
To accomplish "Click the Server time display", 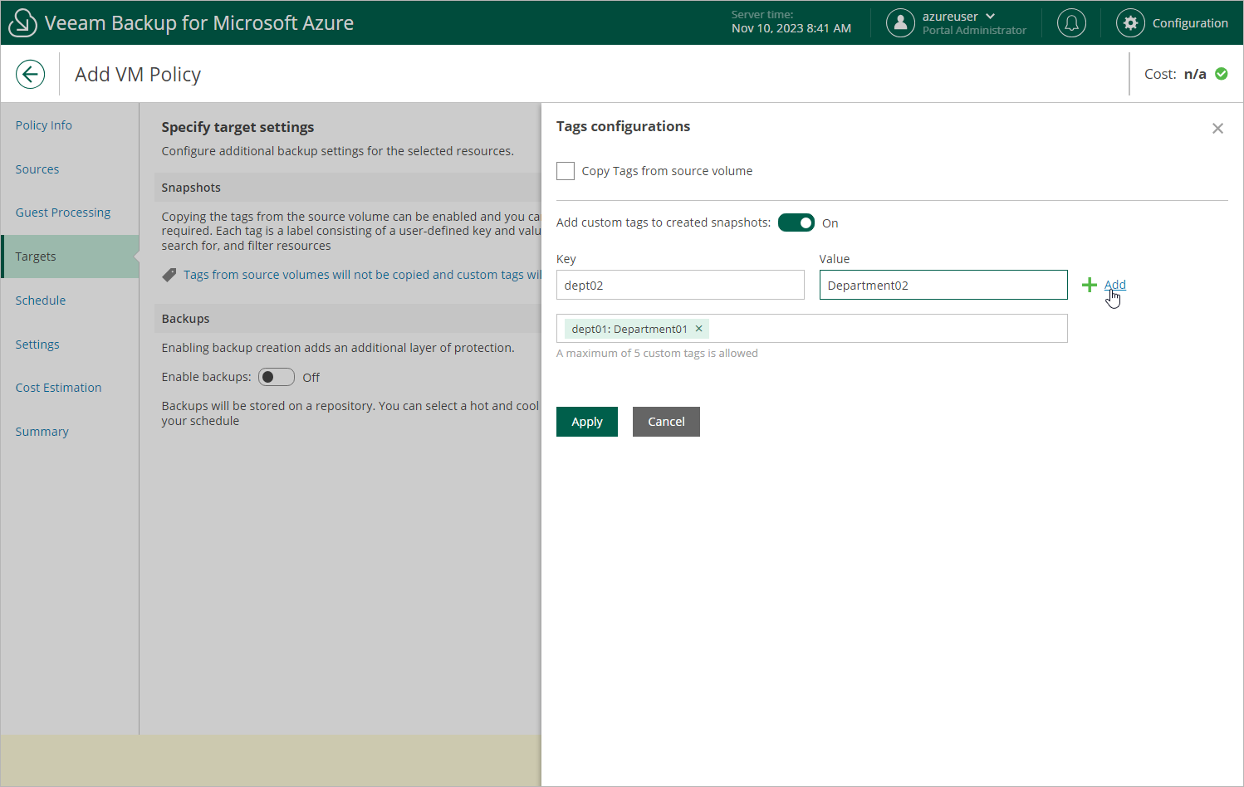I will [x=791, y=22].
